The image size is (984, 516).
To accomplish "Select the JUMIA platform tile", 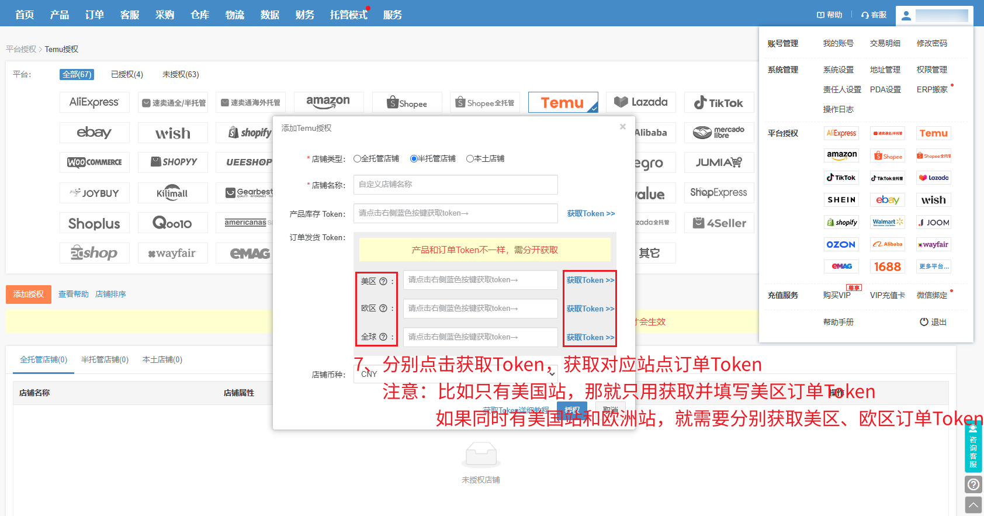I will coord(719,162).
